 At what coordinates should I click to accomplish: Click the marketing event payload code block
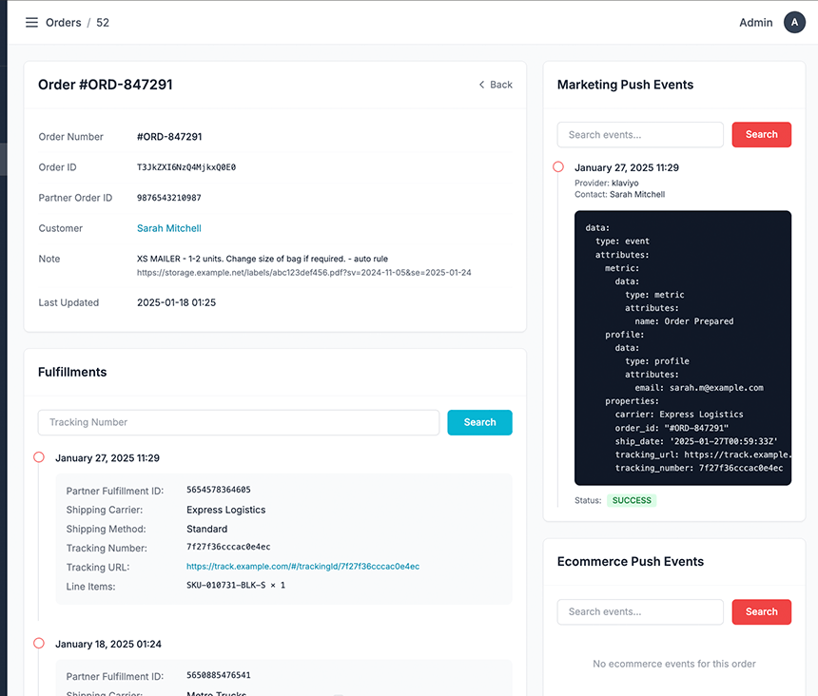683,347
